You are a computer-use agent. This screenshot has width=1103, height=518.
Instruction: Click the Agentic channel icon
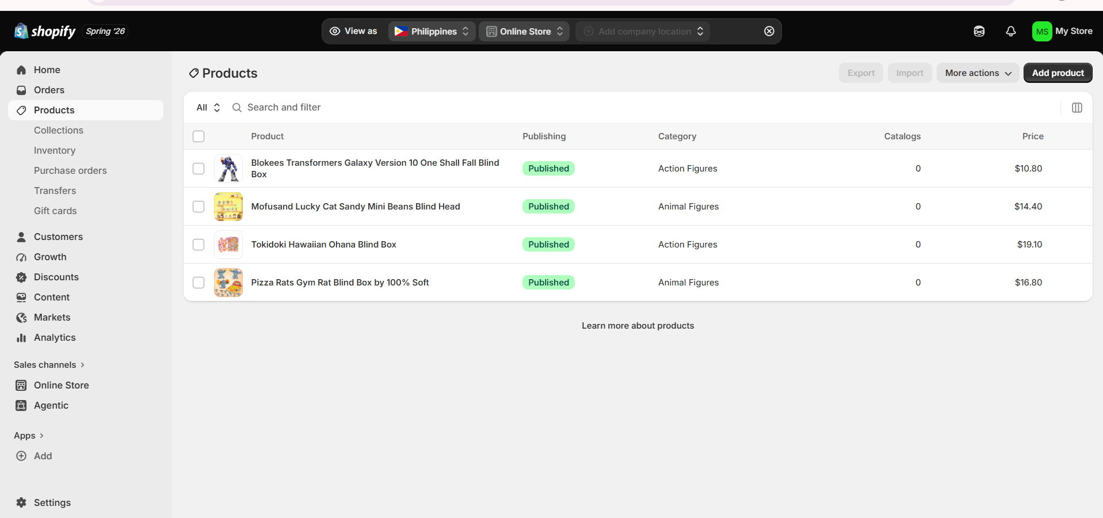coord(21,405)
